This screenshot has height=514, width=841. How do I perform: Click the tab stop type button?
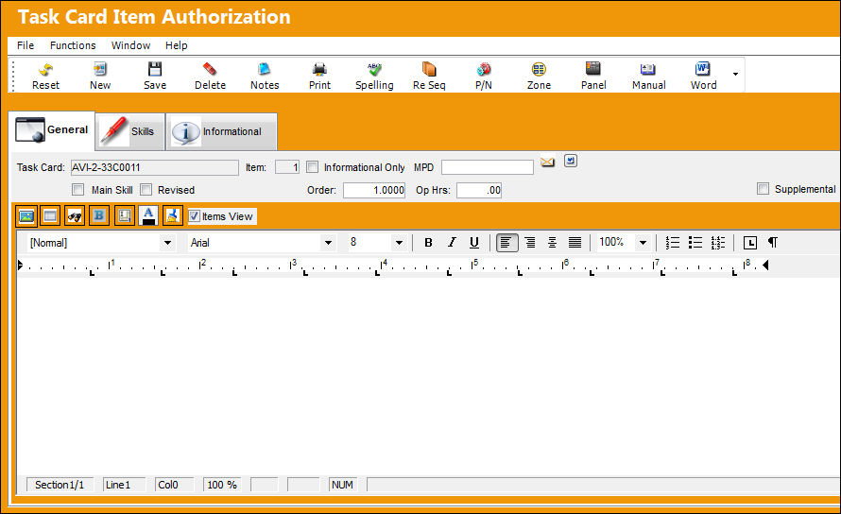pyautogui.click(x=750, y=243)
